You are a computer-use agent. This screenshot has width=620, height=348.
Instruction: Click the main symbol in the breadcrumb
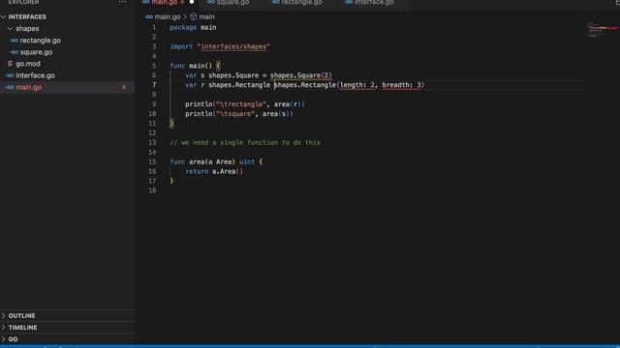(x=206, y=17)
